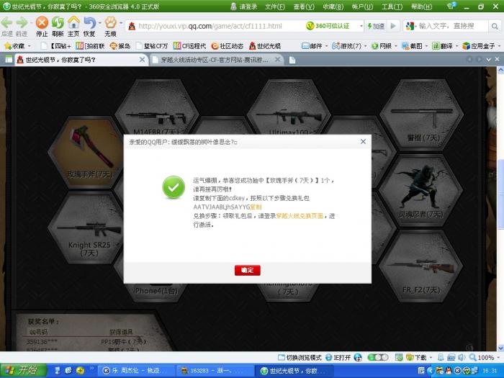The height and width of the screenshot is (378, 504).
Task: Open the 社区动态 bookmark
Action: 228,46
